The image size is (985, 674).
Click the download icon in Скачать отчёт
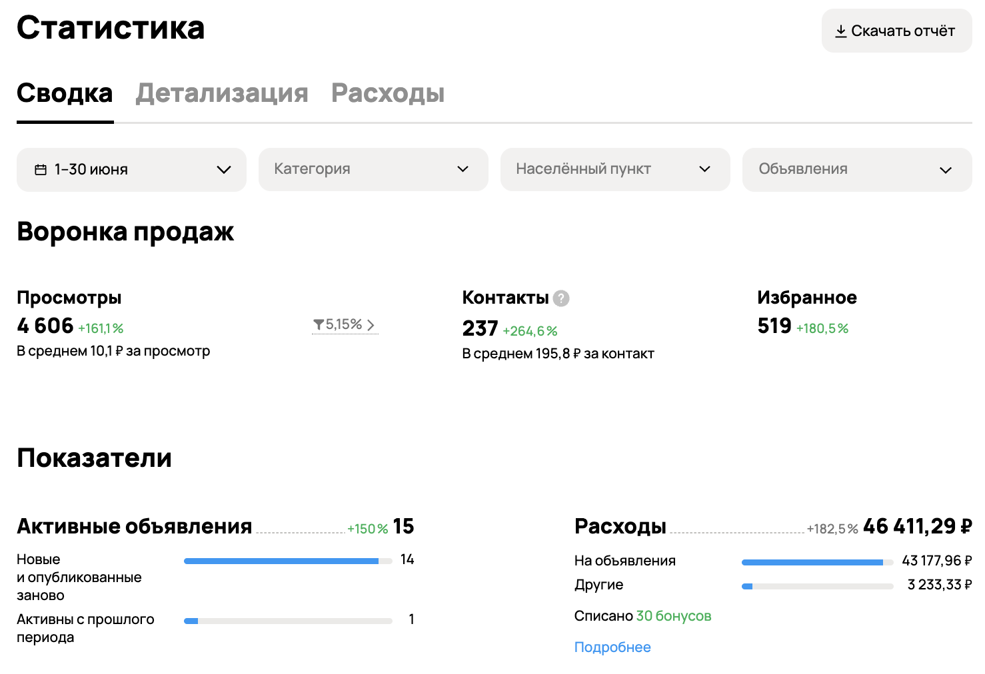click(840, 31)
